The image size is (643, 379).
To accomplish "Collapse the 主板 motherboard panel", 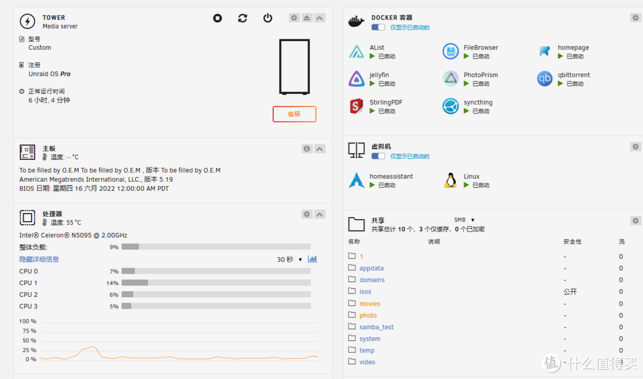I will (x=320, y=149).
